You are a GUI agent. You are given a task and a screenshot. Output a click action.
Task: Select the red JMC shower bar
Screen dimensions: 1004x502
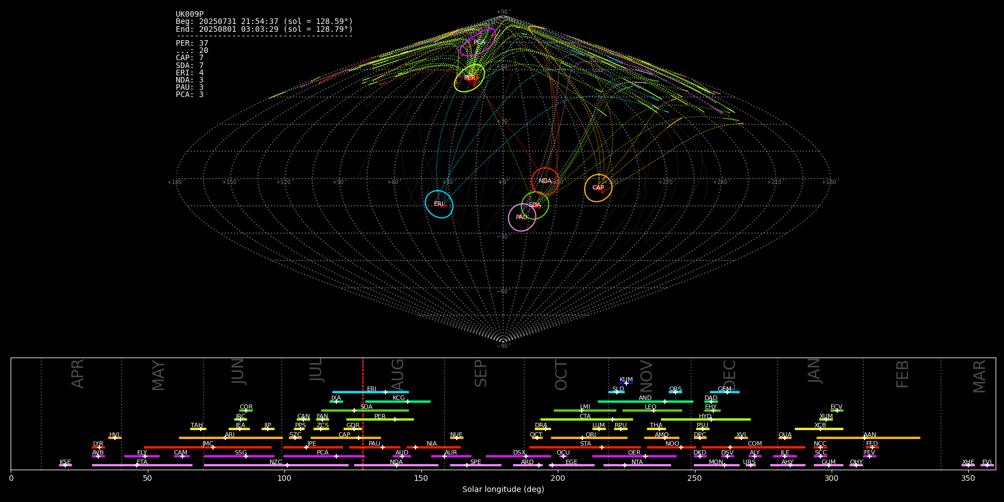pos(207,447)
